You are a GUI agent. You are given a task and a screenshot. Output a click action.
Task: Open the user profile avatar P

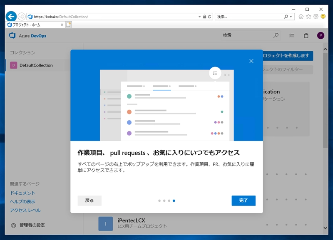(x=321, y=35)
